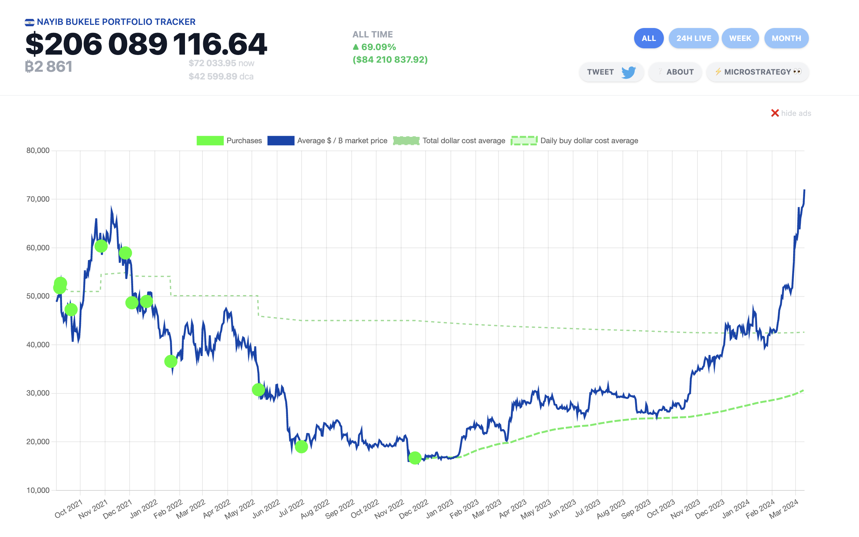Click the green up-arrow gain indicator

coord(356,47)
